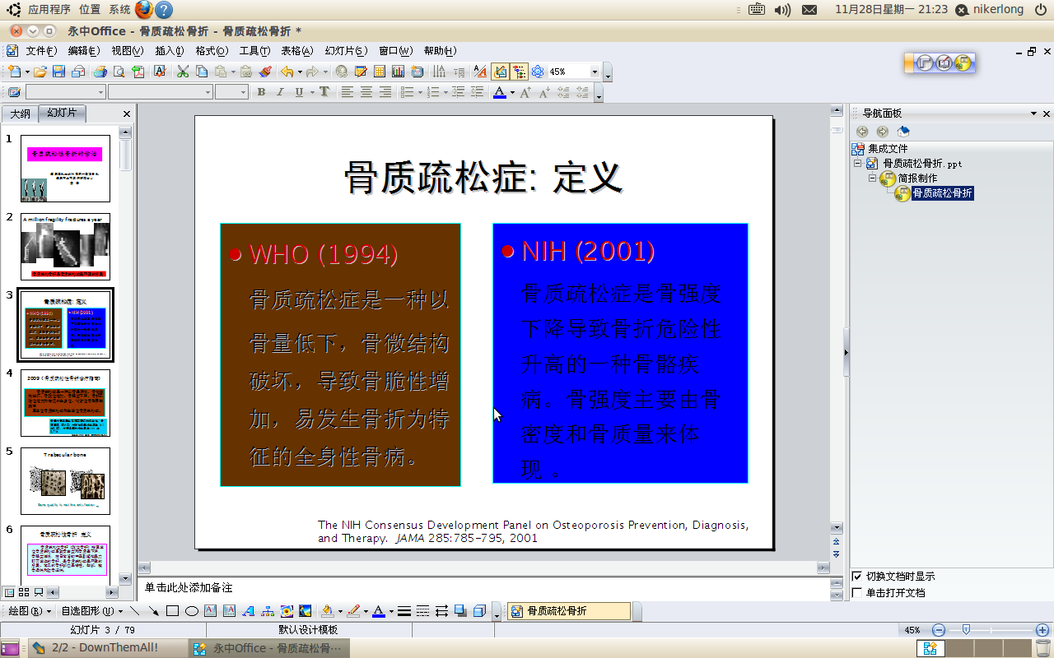
Task: Export to PDF with the PDF icon
Action: click(138, 72)
